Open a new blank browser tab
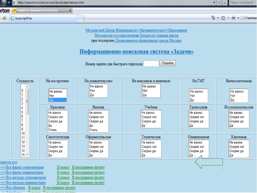 80,18
